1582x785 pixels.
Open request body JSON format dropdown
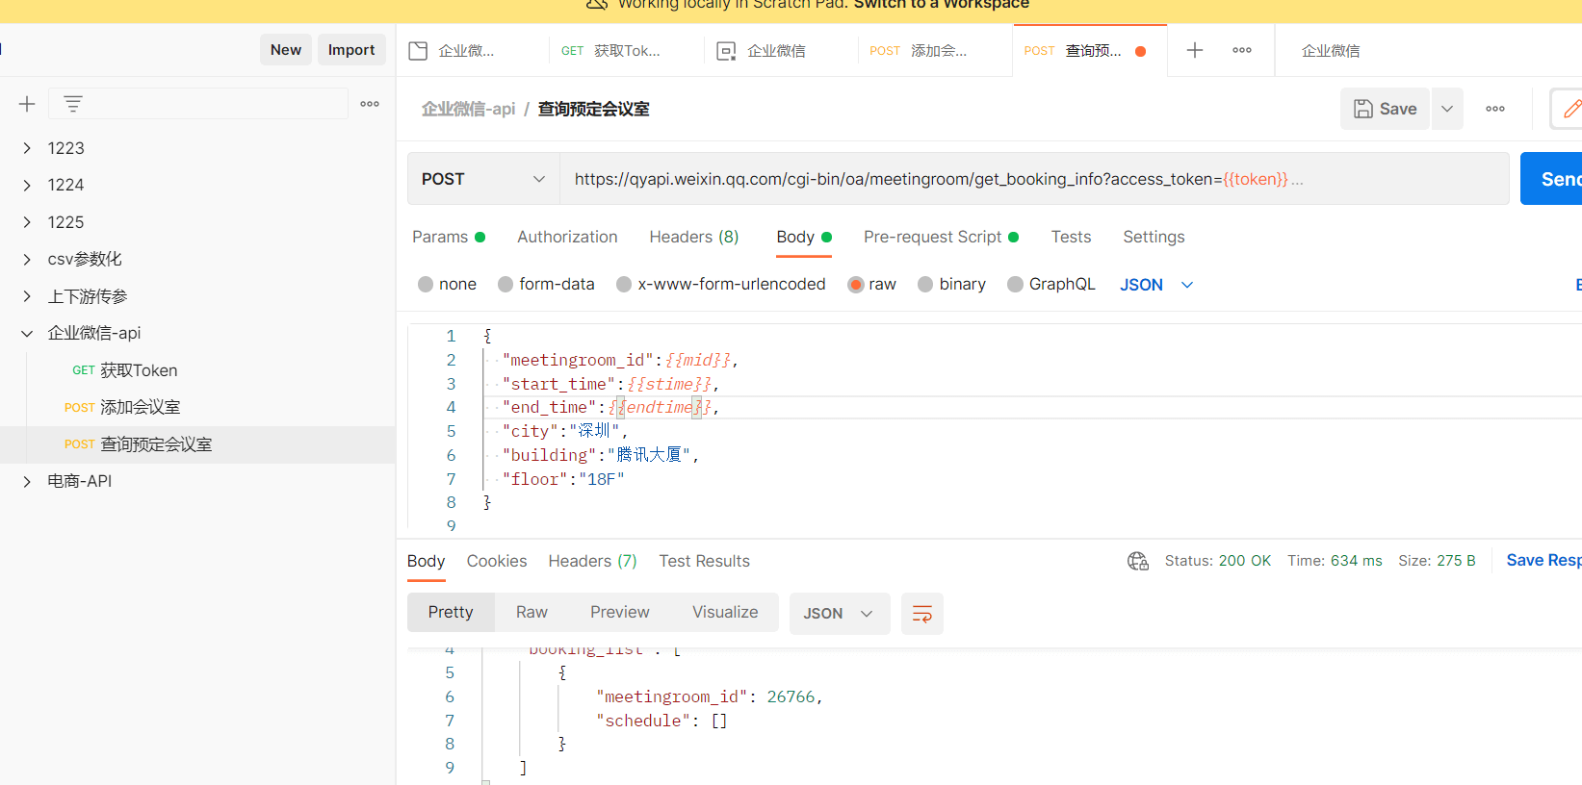pyautogui.click(x=1156, y=285)
